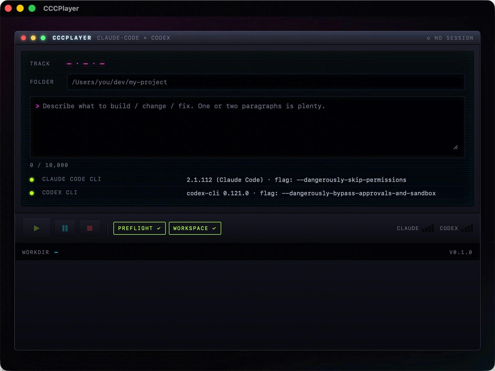Toggle the CLAUDE CODE CLI status light
The height and width of the screenshot is (371, 495).
coord(32,180)
